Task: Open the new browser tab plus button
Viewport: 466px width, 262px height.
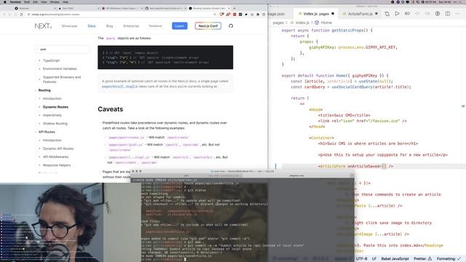Action: 234,8
